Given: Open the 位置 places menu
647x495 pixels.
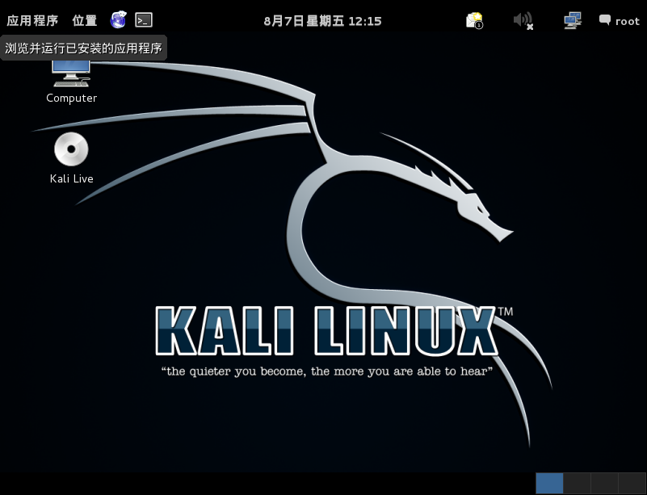Looking at the screenshot, I should (x=85, y=20).
